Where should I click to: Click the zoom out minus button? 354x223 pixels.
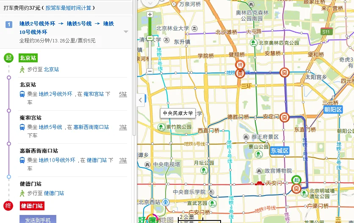(x=149, y=71)
